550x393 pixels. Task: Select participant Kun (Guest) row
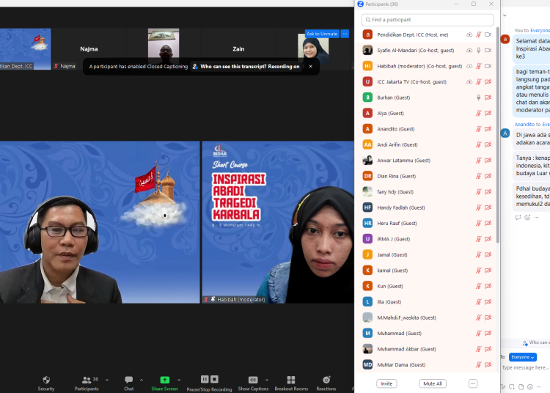[425, 286]
